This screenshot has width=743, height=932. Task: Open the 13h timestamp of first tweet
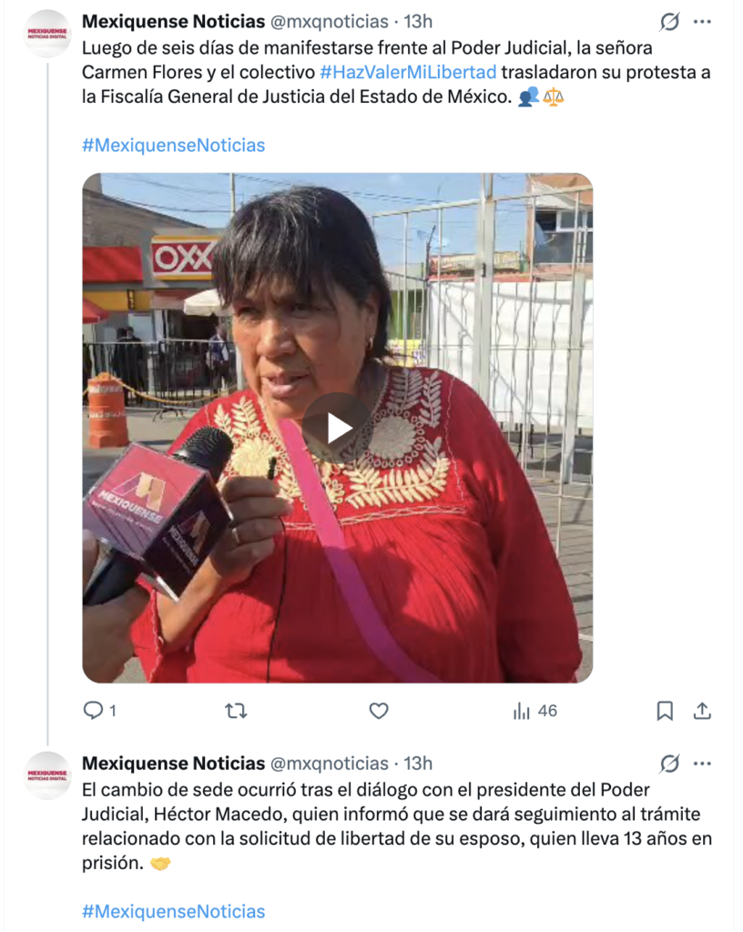pos(419,22)
